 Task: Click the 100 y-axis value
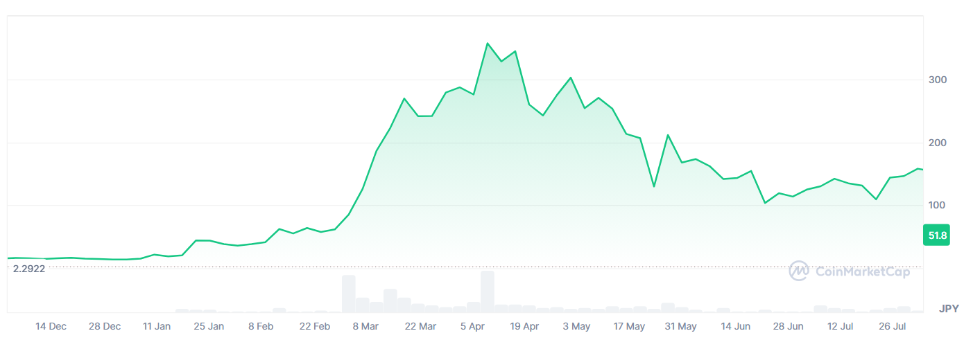pyautogui.click(x=938, y=206)
